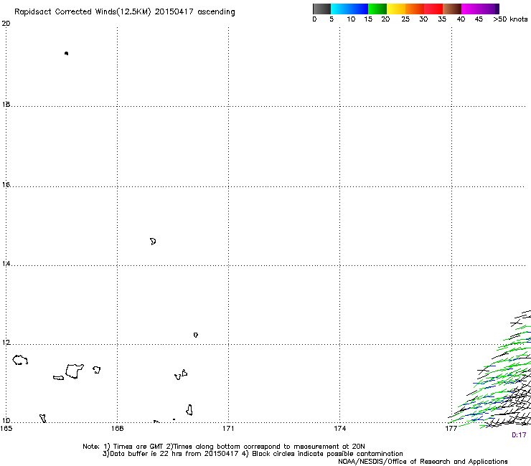Click the longitude label 177
Screen dimensions: 531x466
[451, 429]
